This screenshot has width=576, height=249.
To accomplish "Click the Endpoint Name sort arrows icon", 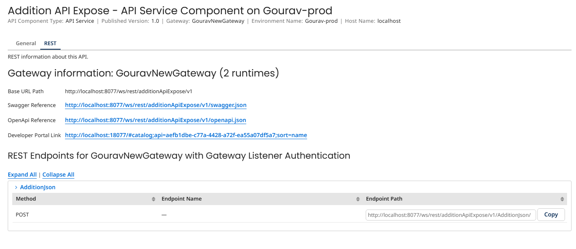I will (358, 199).
